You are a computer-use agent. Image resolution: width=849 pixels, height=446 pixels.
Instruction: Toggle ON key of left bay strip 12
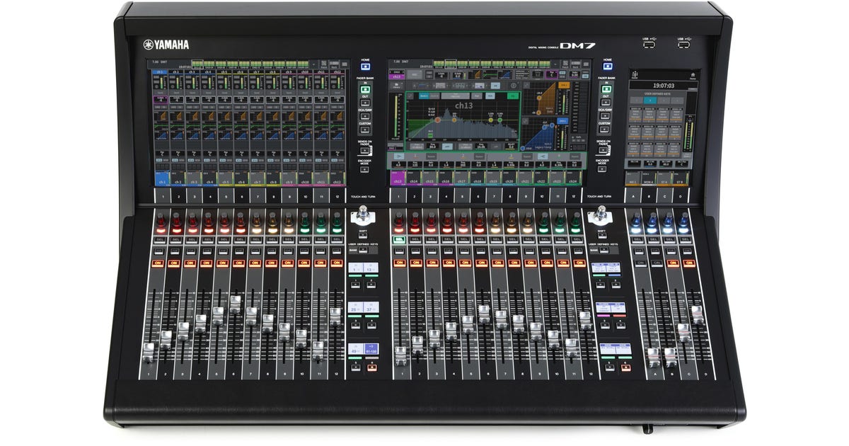(x=337, y=263)
